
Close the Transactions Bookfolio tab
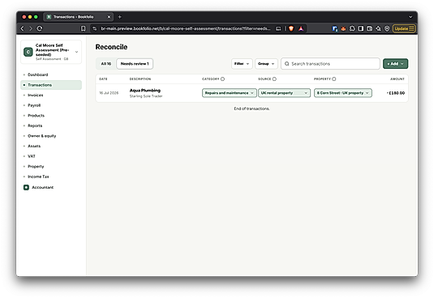[x=109, y=17]
